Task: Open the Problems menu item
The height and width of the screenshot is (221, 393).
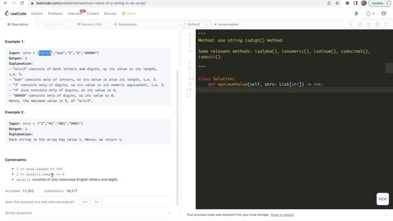Action: pyautogui.click(x=55, y=14)
